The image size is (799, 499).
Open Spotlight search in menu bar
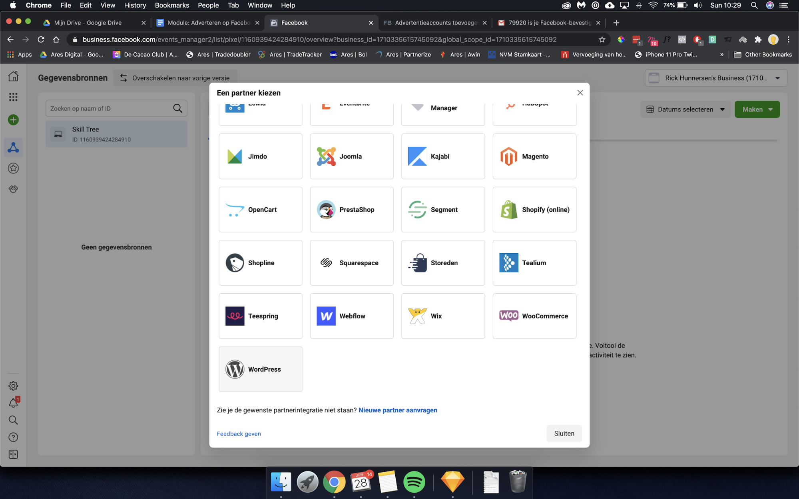pyautogui.click(x=754, y=5)
